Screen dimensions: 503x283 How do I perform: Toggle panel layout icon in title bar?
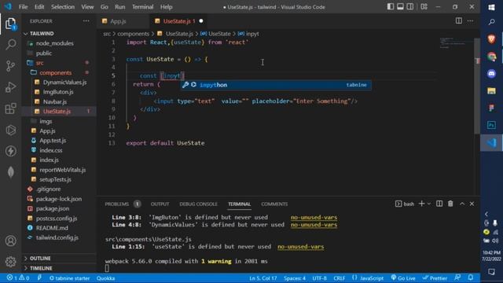click(400, 7)
